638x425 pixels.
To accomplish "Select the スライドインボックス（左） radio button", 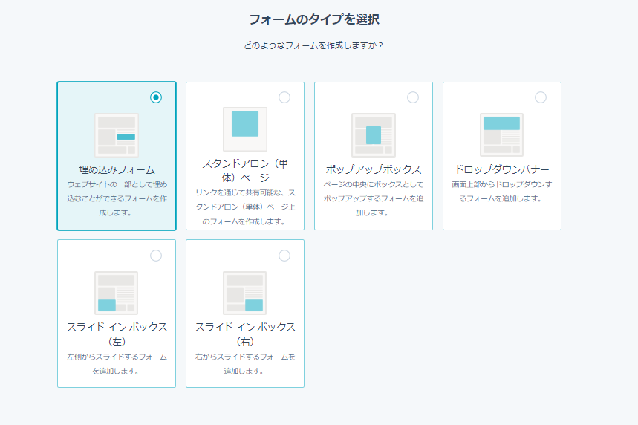I will point(156,256).
